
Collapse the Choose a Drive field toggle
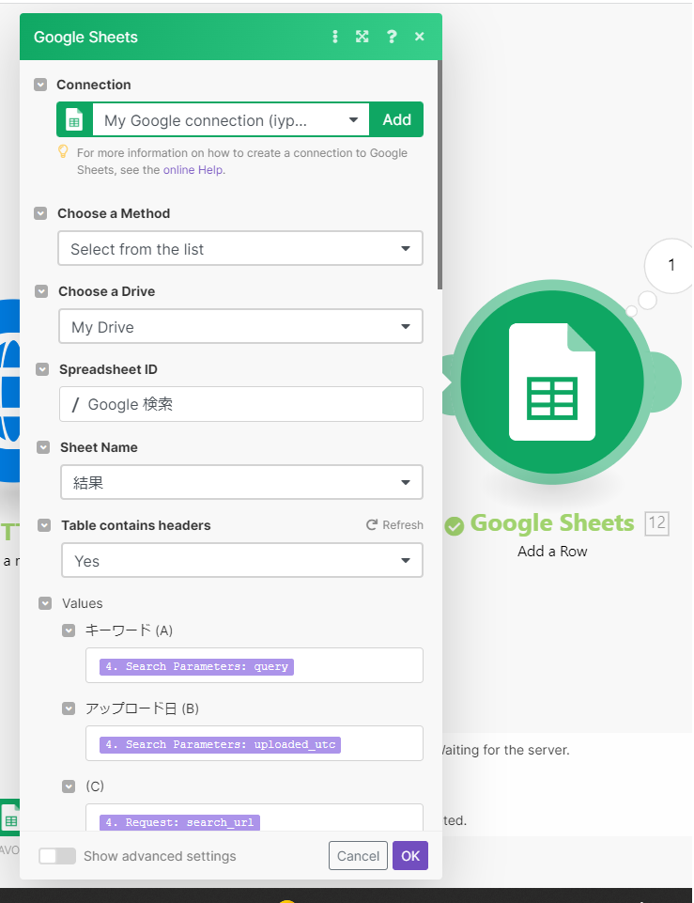coord(41,291)
